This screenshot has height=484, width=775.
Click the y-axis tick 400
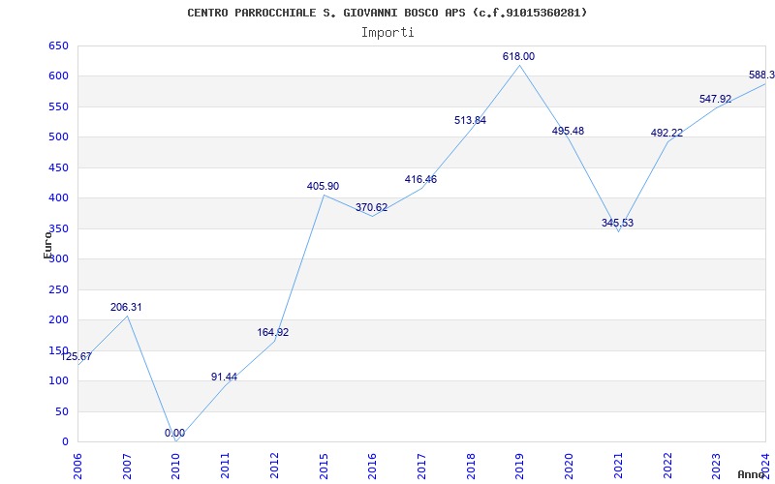pos(58,198)
